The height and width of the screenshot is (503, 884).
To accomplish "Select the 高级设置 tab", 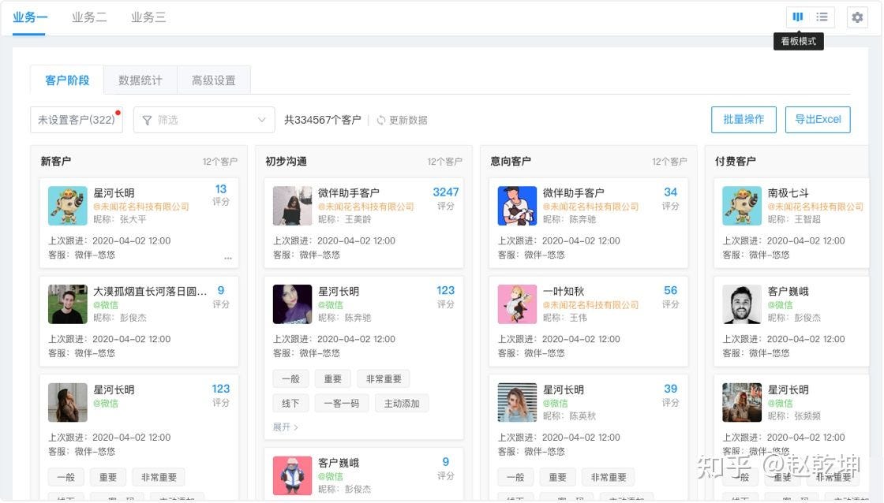I will click(x=214, y=80).
